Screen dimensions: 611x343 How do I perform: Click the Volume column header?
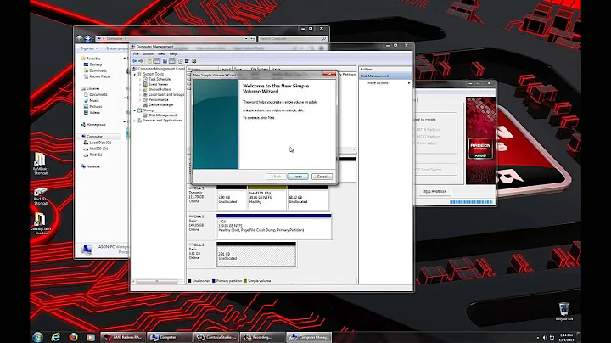point(203,69)
